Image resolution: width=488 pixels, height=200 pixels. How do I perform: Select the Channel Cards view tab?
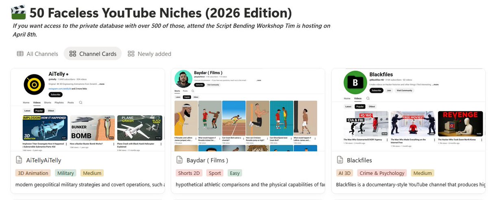click(x=93, y=54)
